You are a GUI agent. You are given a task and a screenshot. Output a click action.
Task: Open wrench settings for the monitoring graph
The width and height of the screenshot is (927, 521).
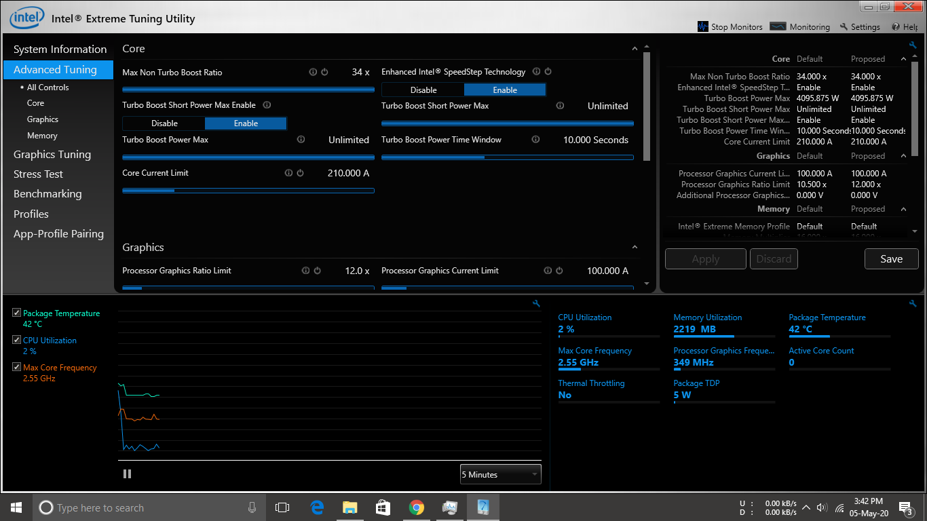click(536, 304)
